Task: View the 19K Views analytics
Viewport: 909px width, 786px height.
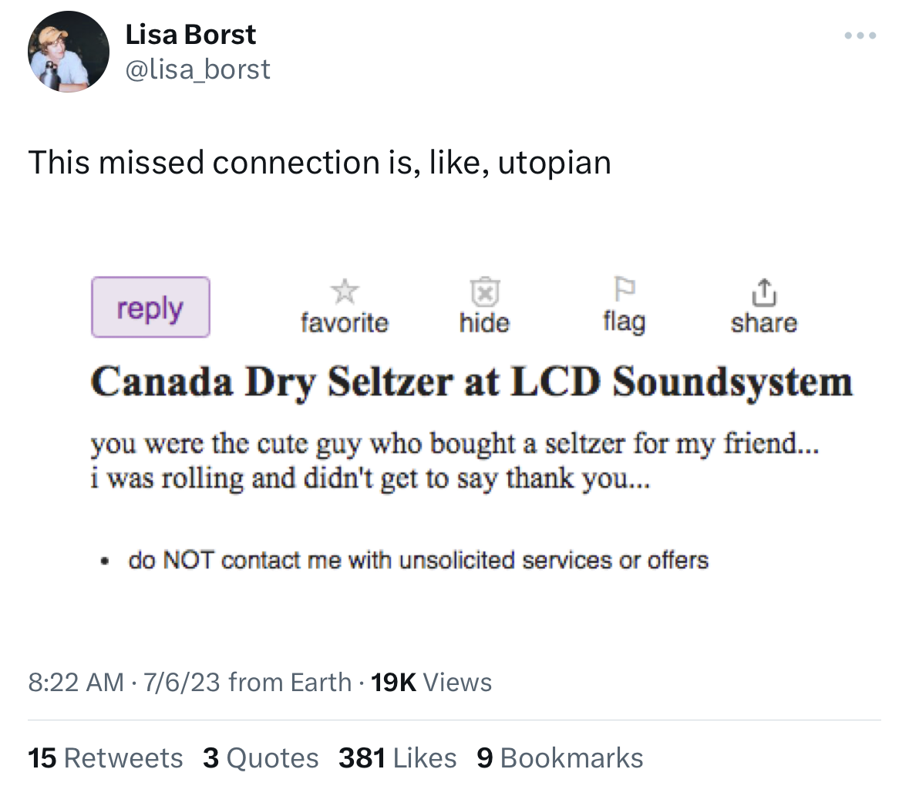Action: pyautogui.click(x=431, y=682)
